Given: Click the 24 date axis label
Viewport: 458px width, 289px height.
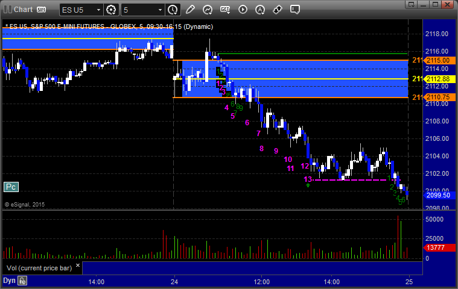Looking at the screenshot, I should (x=174, y=282).
